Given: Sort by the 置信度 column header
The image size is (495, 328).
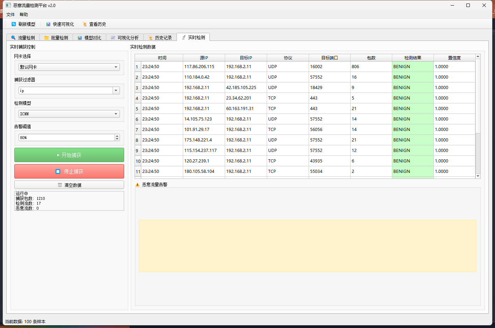Looking at the screenshot, I should 454,58.
